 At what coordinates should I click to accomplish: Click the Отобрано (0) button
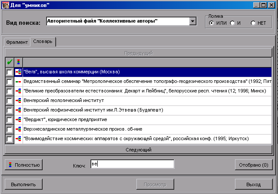(x=254, y=165)
